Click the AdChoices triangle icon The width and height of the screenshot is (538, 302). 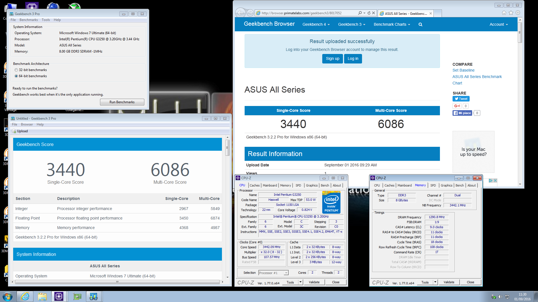click(x=491, y=181)
